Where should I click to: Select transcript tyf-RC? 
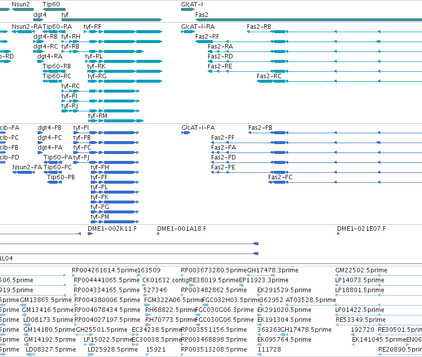(x=70, y=86)
